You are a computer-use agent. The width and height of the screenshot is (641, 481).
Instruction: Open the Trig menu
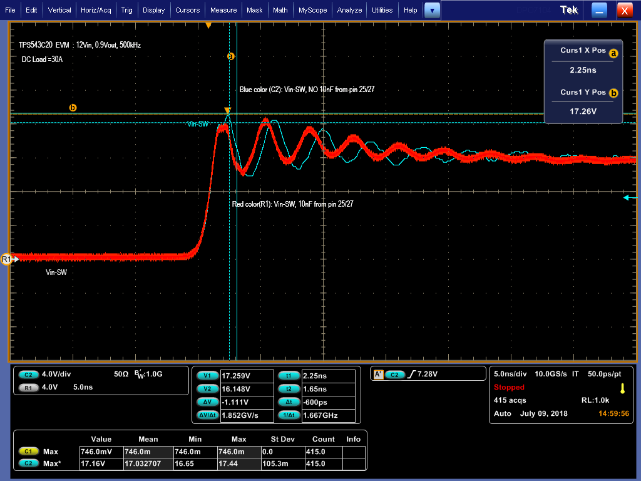click(x=126, y=10)
